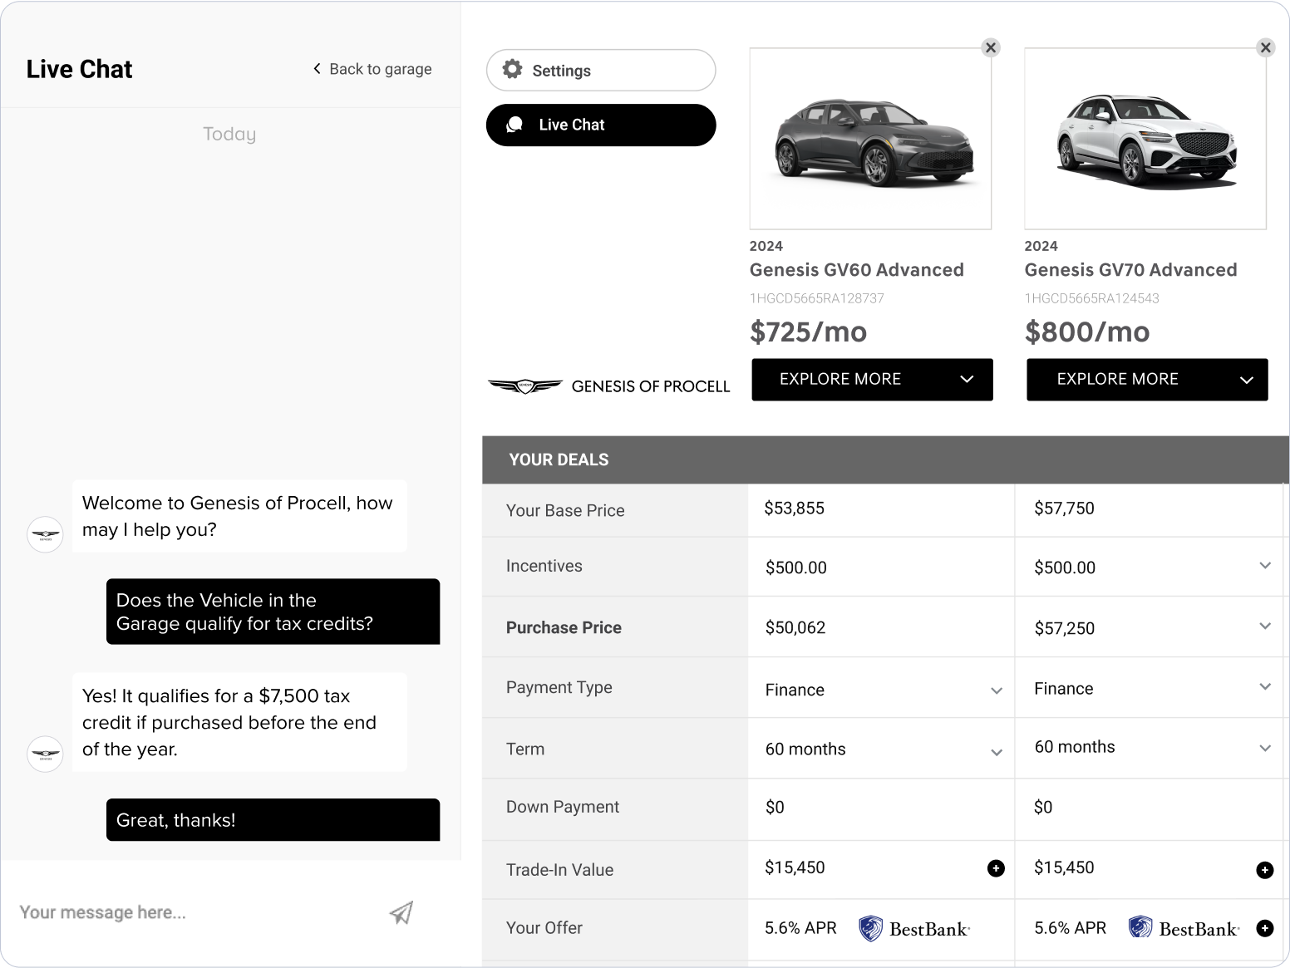Click the GV70 BestBank logo
The image size is (1290, 968).
click(x=1184, y=928)
